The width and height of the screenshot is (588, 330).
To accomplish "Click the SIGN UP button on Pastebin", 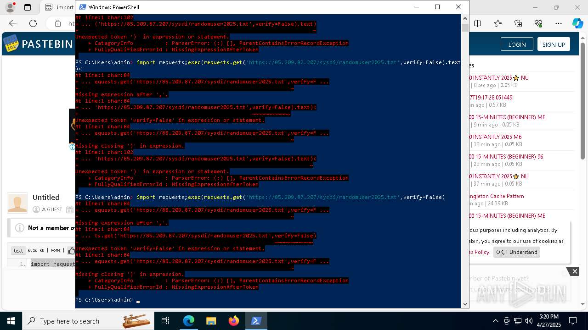I will [554, 44].
